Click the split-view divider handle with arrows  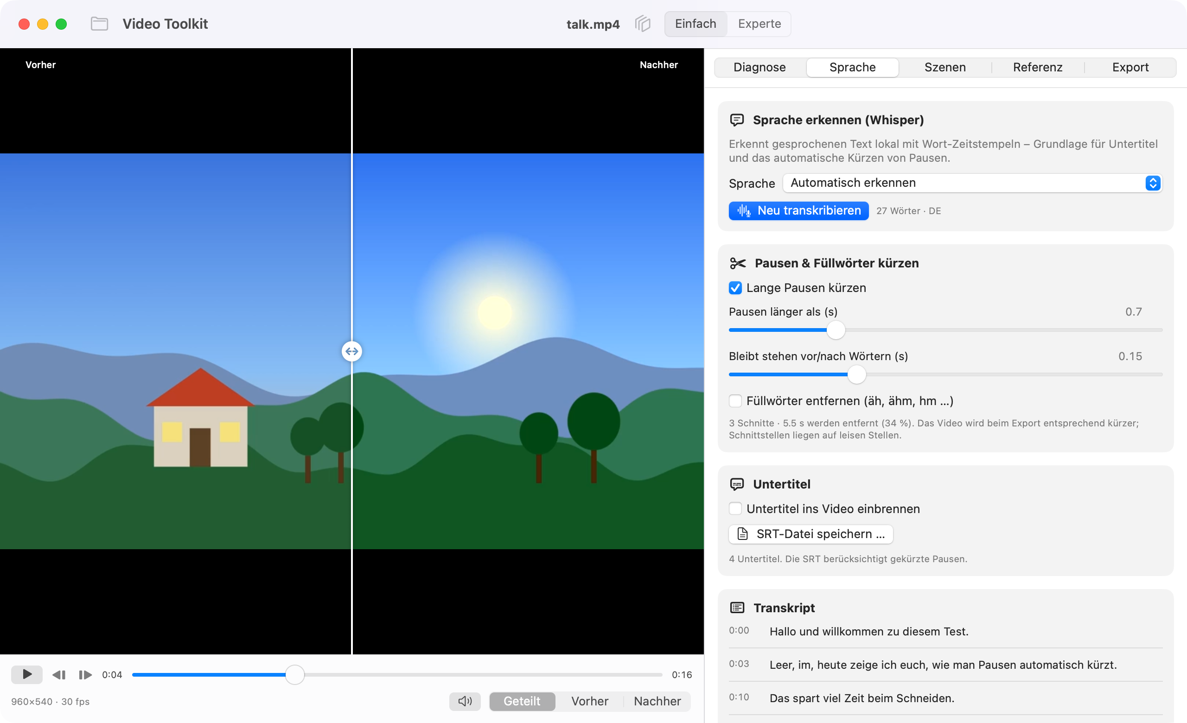(x=351, y=351)
